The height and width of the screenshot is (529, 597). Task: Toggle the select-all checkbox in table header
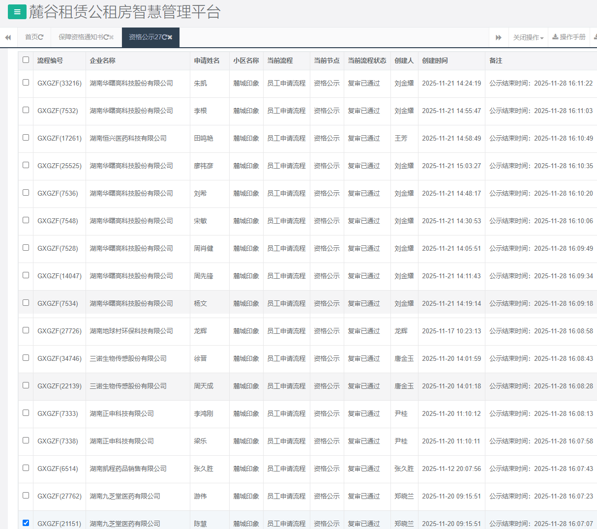[x=26, y=60]
